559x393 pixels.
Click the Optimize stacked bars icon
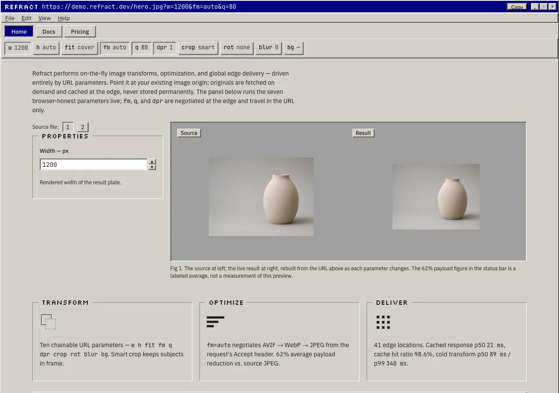215,322
